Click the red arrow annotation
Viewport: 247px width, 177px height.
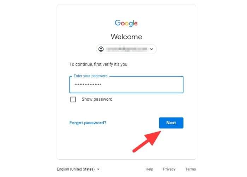[147, 141]
